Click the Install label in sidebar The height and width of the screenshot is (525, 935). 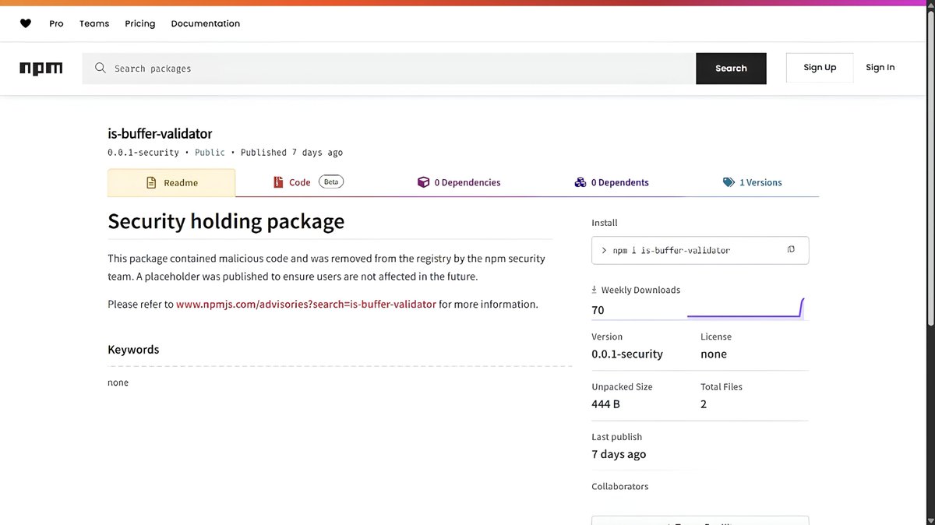[605, 223]
